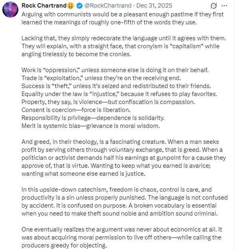
Task: Click the blue verified badge
Action: click(x=79, y=6)
